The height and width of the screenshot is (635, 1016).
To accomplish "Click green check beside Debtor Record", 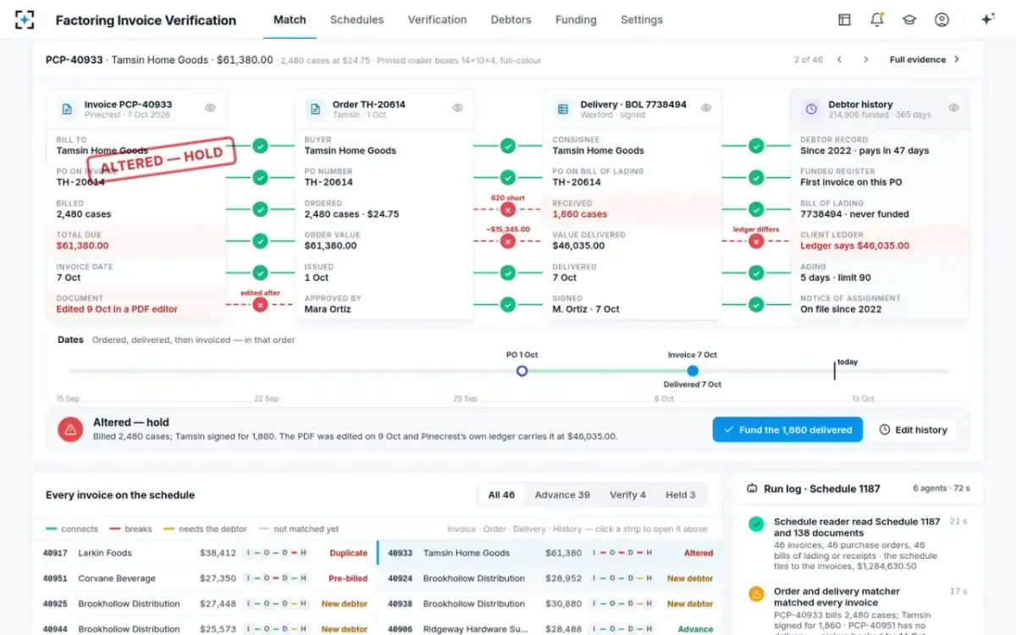I will [x=756, y=146].
